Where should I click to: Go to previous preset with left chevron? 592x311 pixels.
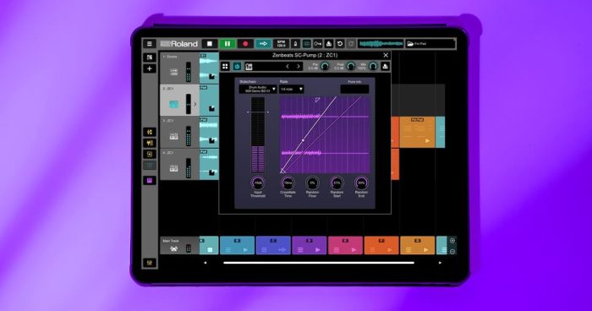288,67
